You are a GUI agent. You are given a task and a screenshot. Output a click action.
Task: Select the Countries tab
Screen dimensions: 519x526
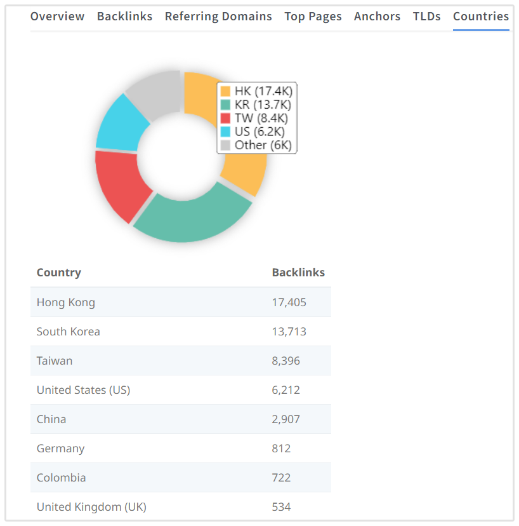[x=480, y=17]
